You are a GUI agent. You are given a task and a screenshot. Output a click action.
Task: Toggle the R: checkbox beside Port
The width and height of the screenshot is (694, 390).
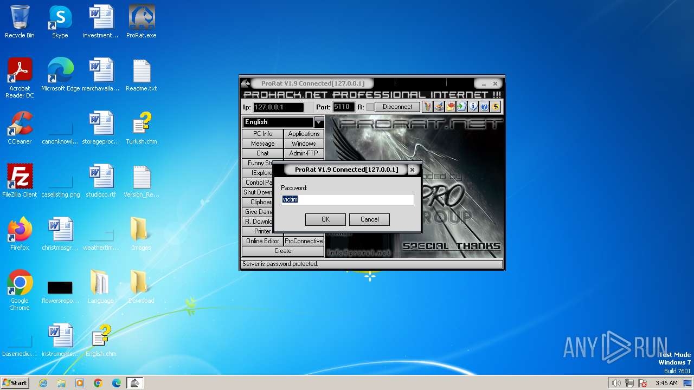[370, 107]
